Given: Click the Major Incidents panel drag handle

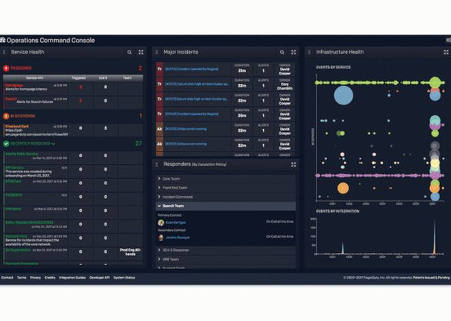Looking at the screenshot, I should pyautogui.click(x=156, y=52).
